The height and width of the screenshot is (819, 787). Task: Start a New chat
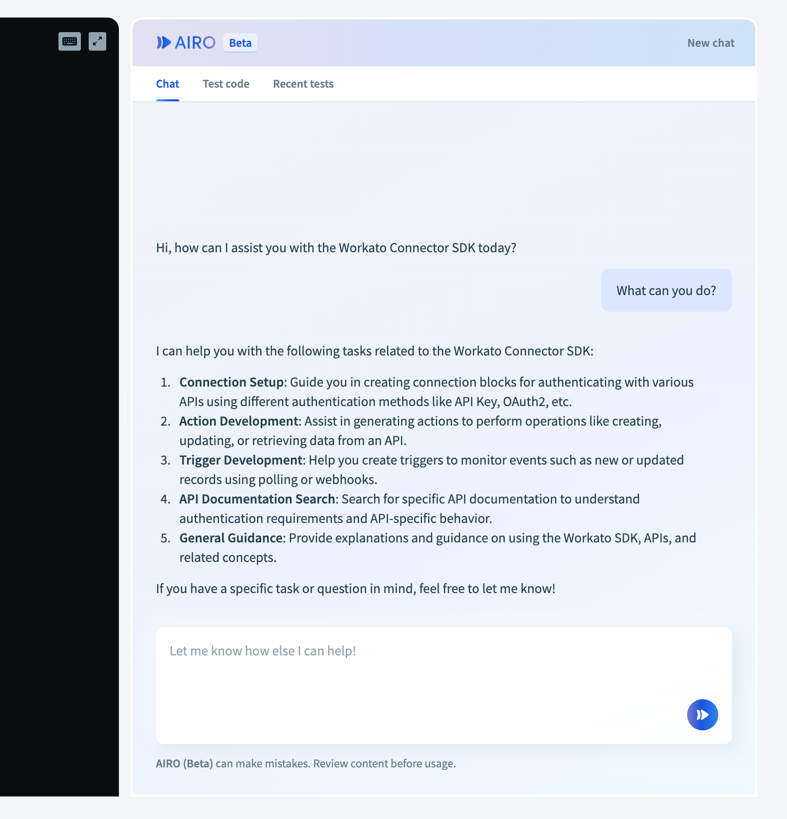pos(710,43)
